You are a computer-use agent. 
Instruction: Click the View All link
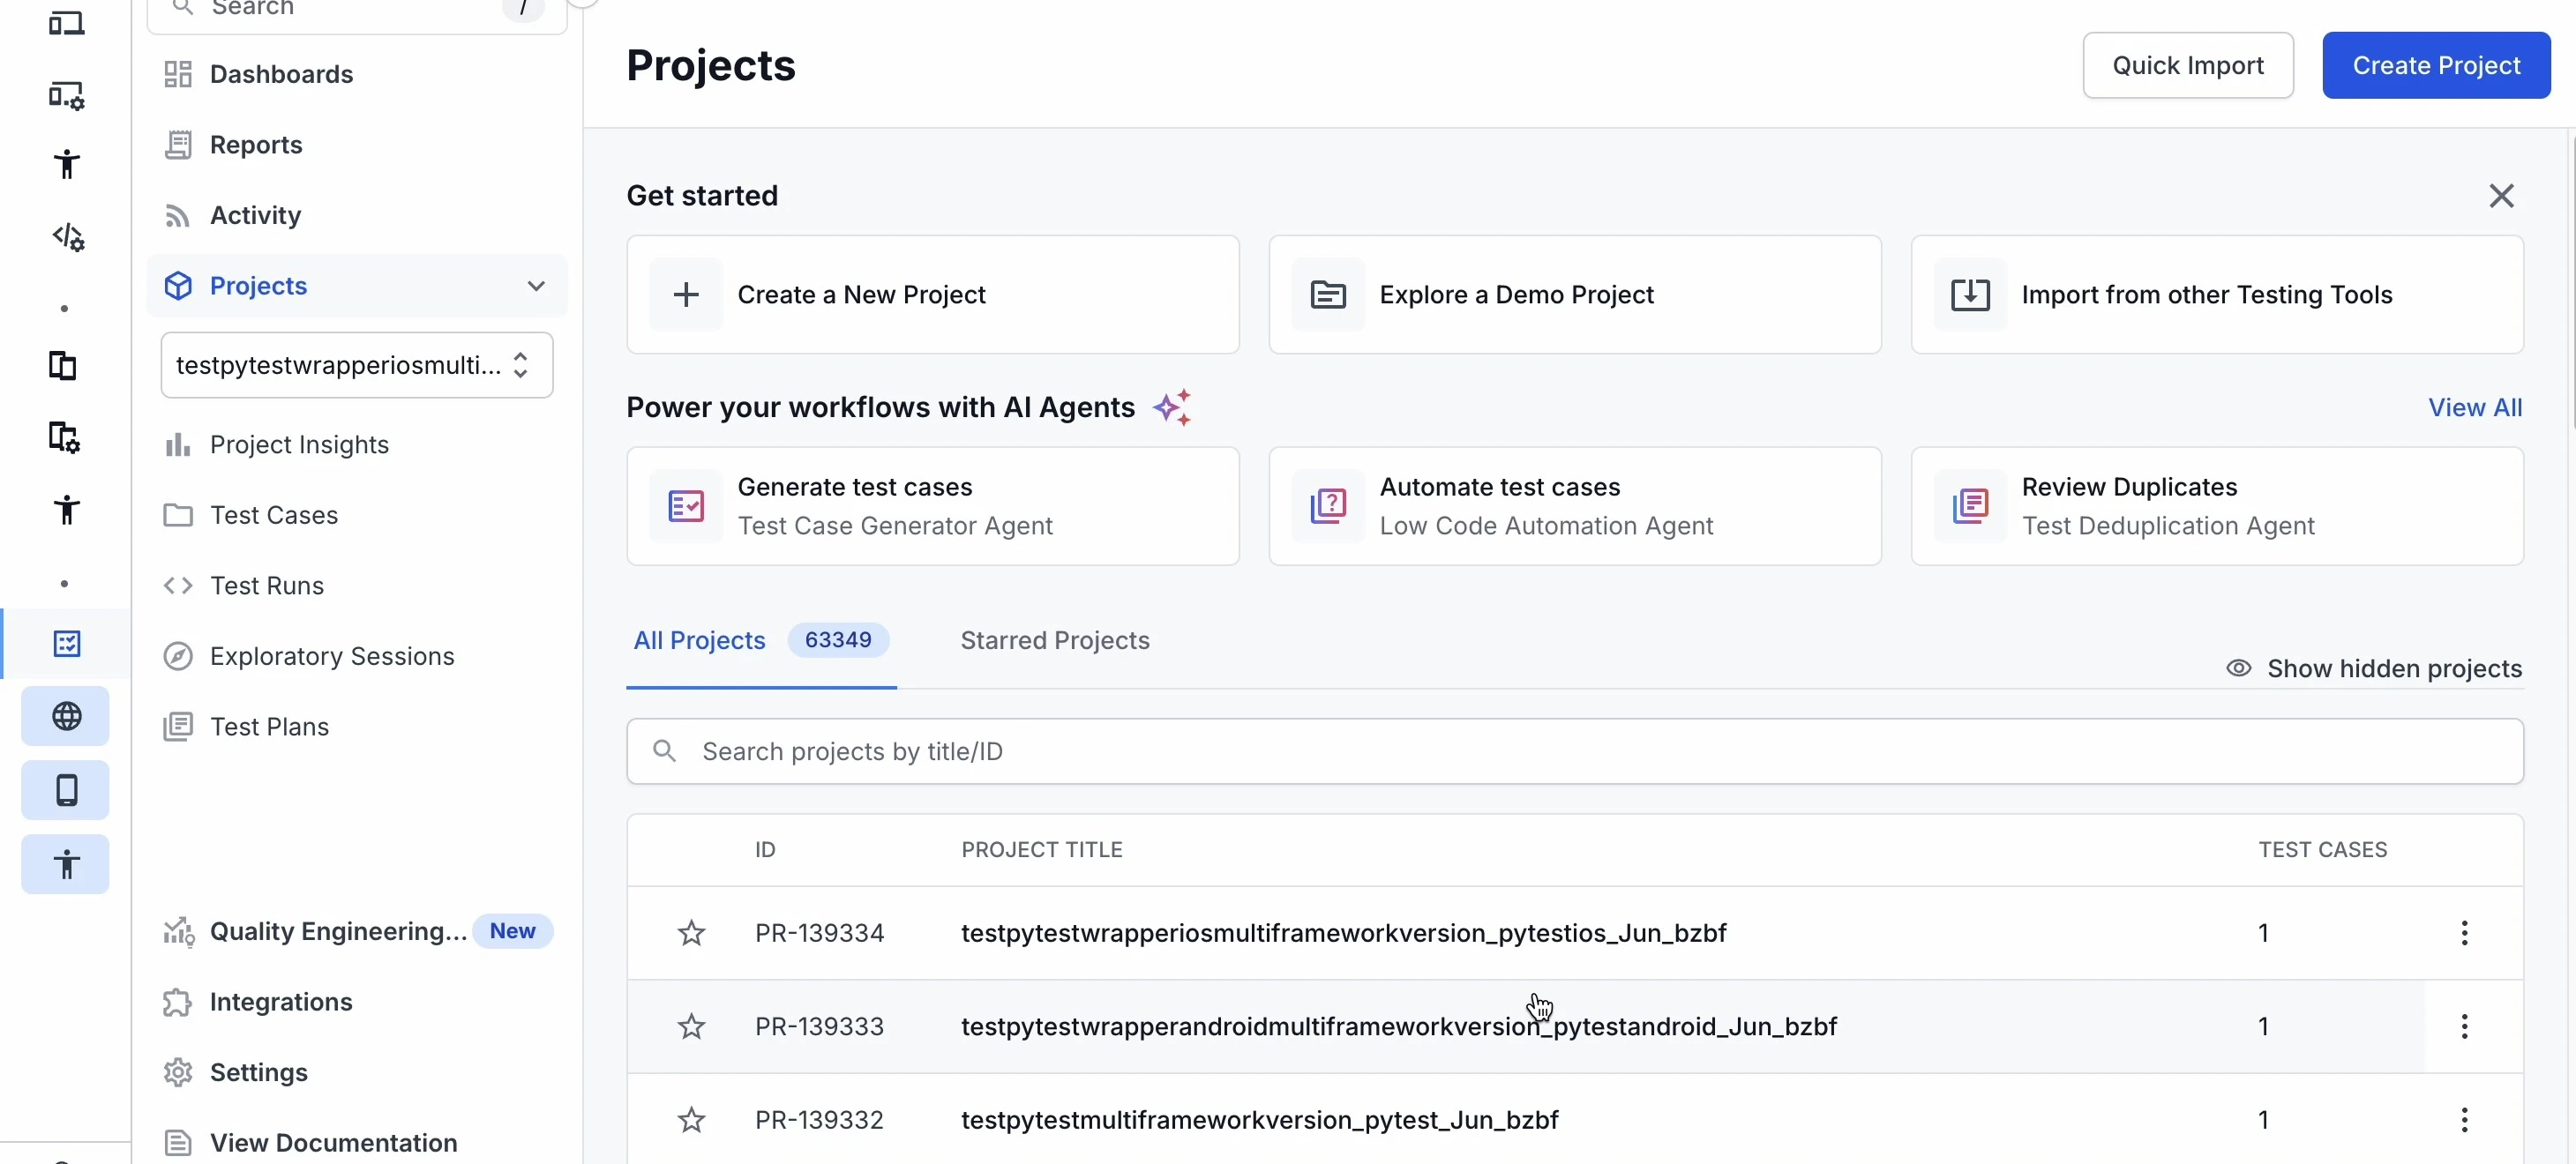click(2475, 407)
